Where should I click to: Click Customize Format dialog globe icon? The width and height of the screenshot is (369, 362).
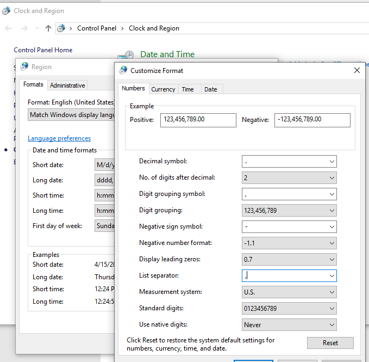pos(123,70)
